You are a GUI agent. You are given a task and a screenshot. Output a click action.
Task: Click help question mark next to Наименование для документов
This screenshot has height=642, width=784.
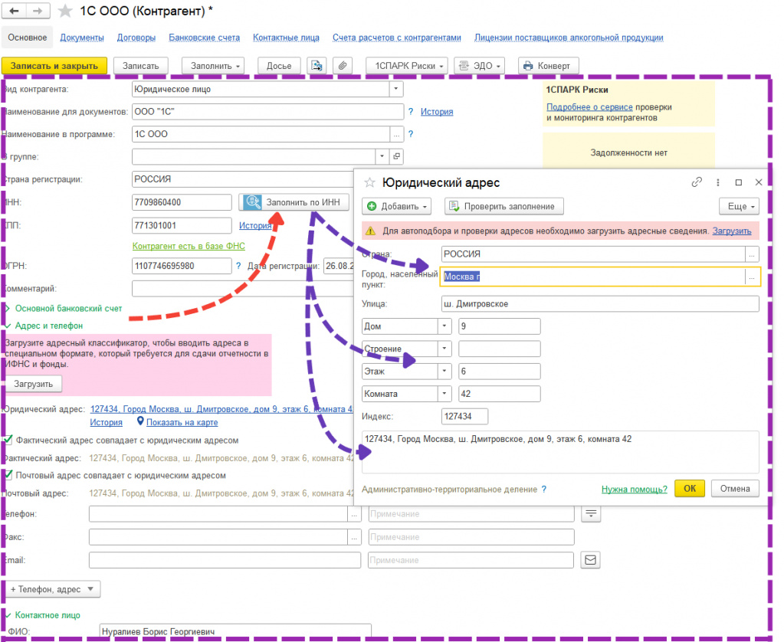(411, 112)
